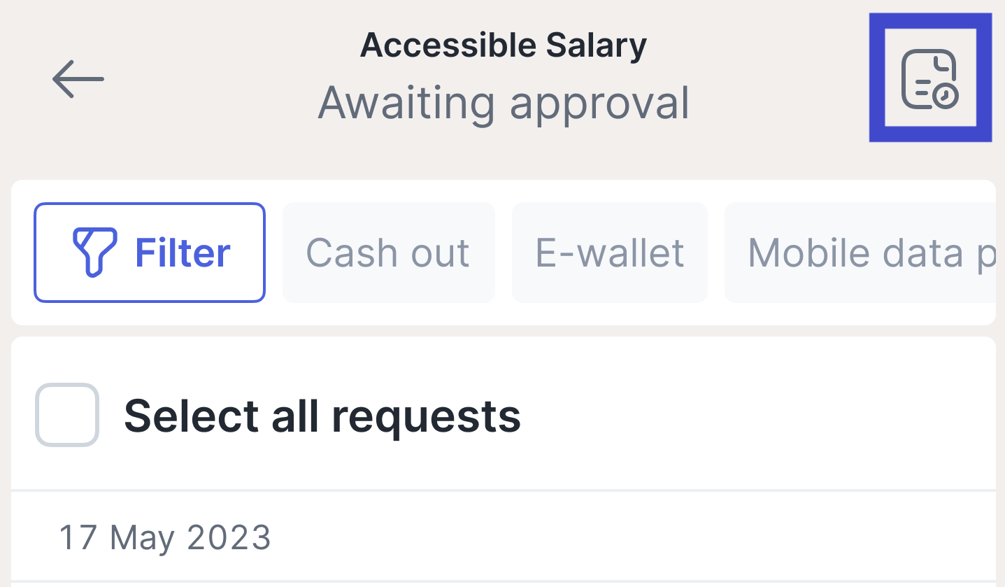Click the document-with-clock icon in header
Viewport: 1005px width, 587px height.
929,78
